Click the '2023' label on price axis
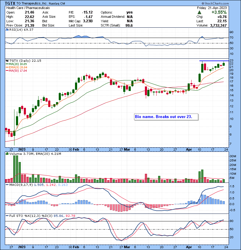The width and height of the screenshot is (241, 250). click(22, 150)
